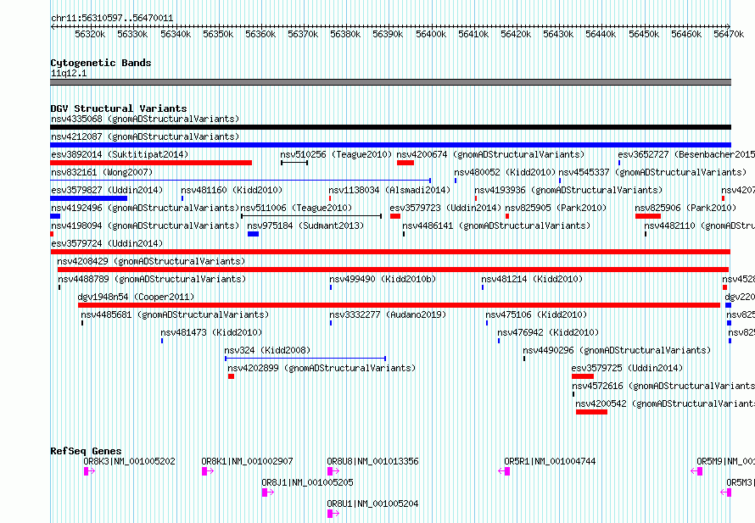Open the OR8U8|NM_001013356 gene label
755x523 pixels.
[x=372, y=461]
